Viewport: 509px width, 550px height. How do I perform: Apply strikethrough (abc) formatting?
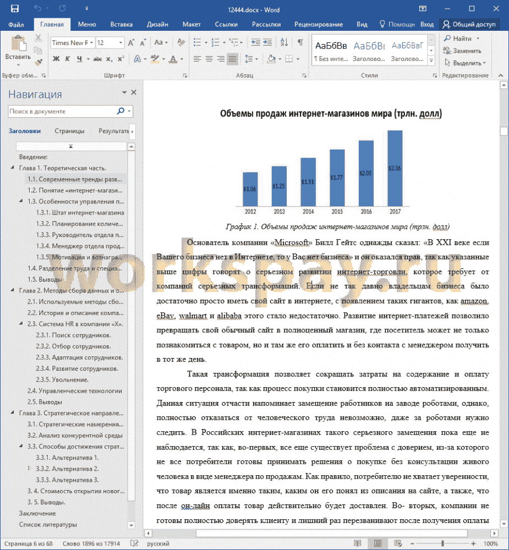[97, 59]
